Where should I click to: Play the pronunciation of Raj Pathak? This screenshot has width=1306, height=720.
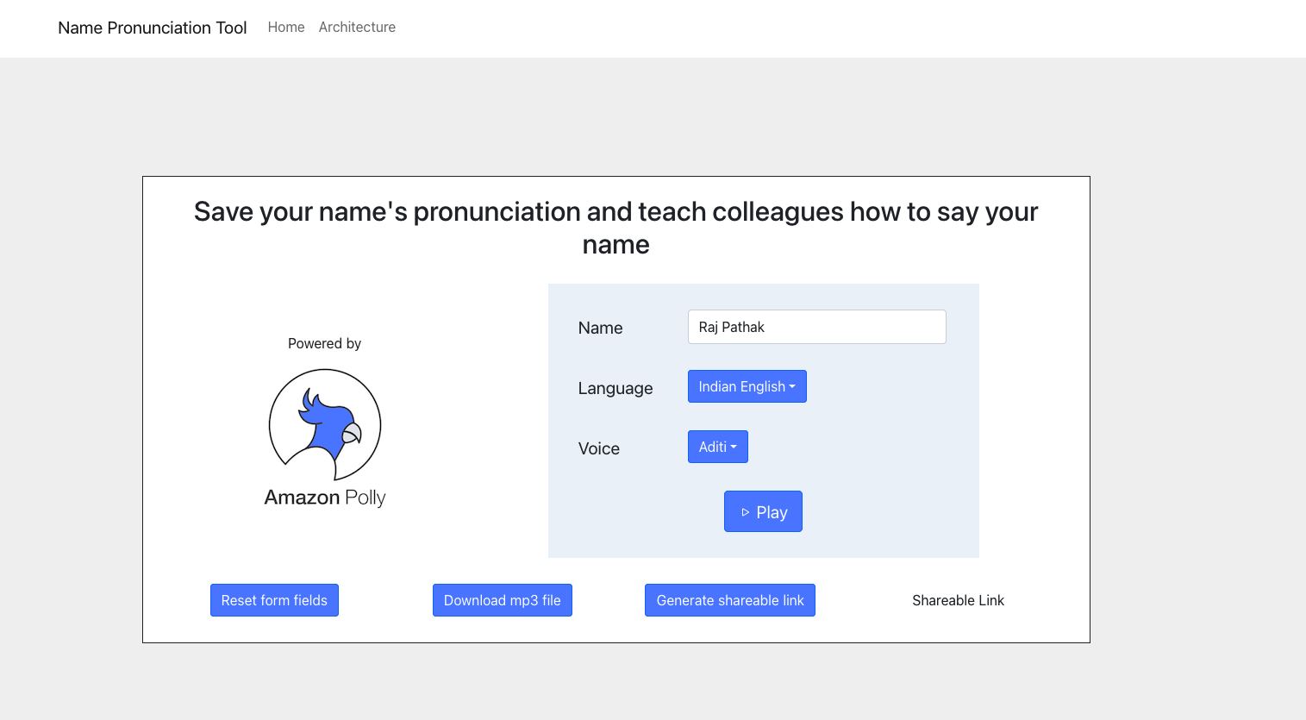(763, 511)
